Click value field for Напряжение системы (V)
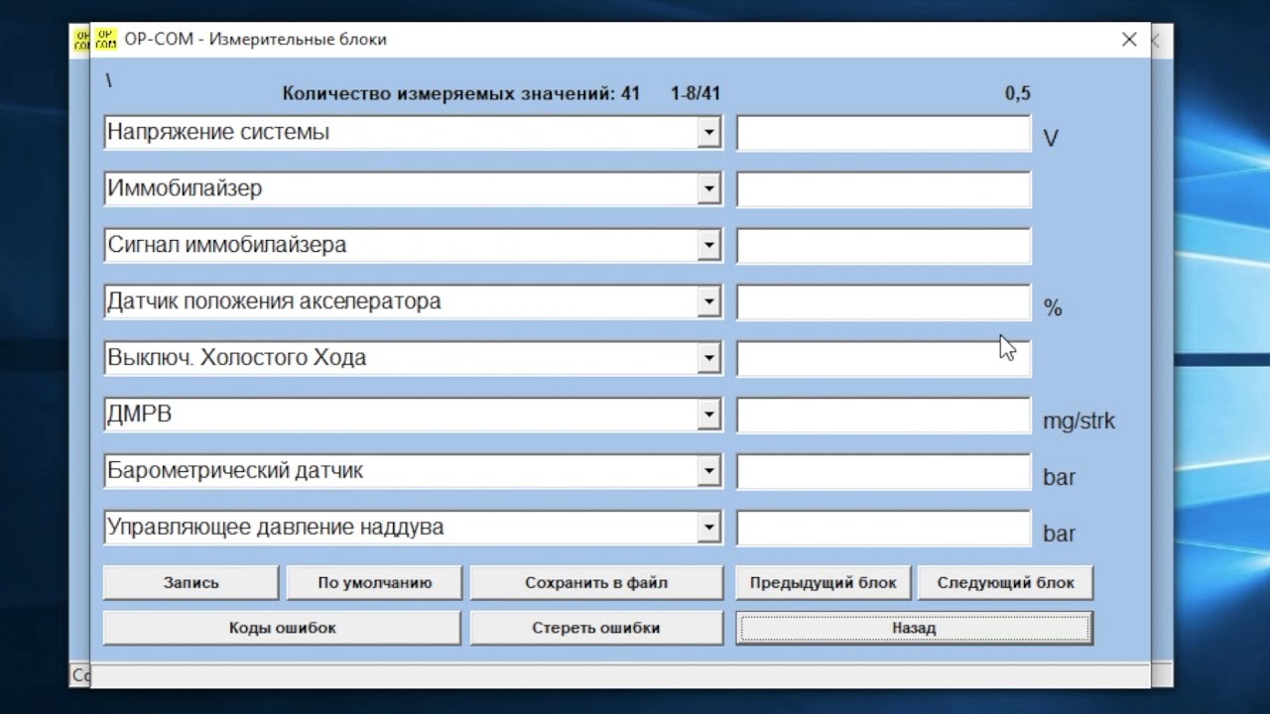 click(883, 133)
